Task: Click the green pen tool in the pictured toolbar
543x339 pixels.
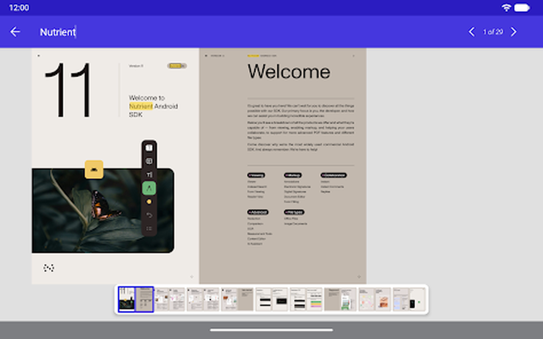Action: pos(149,188)
